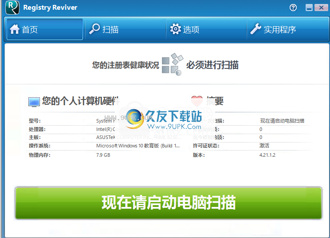330x238 pixels.
Task: Open the 选项 options tab
Action: click(x=206, y=29)
